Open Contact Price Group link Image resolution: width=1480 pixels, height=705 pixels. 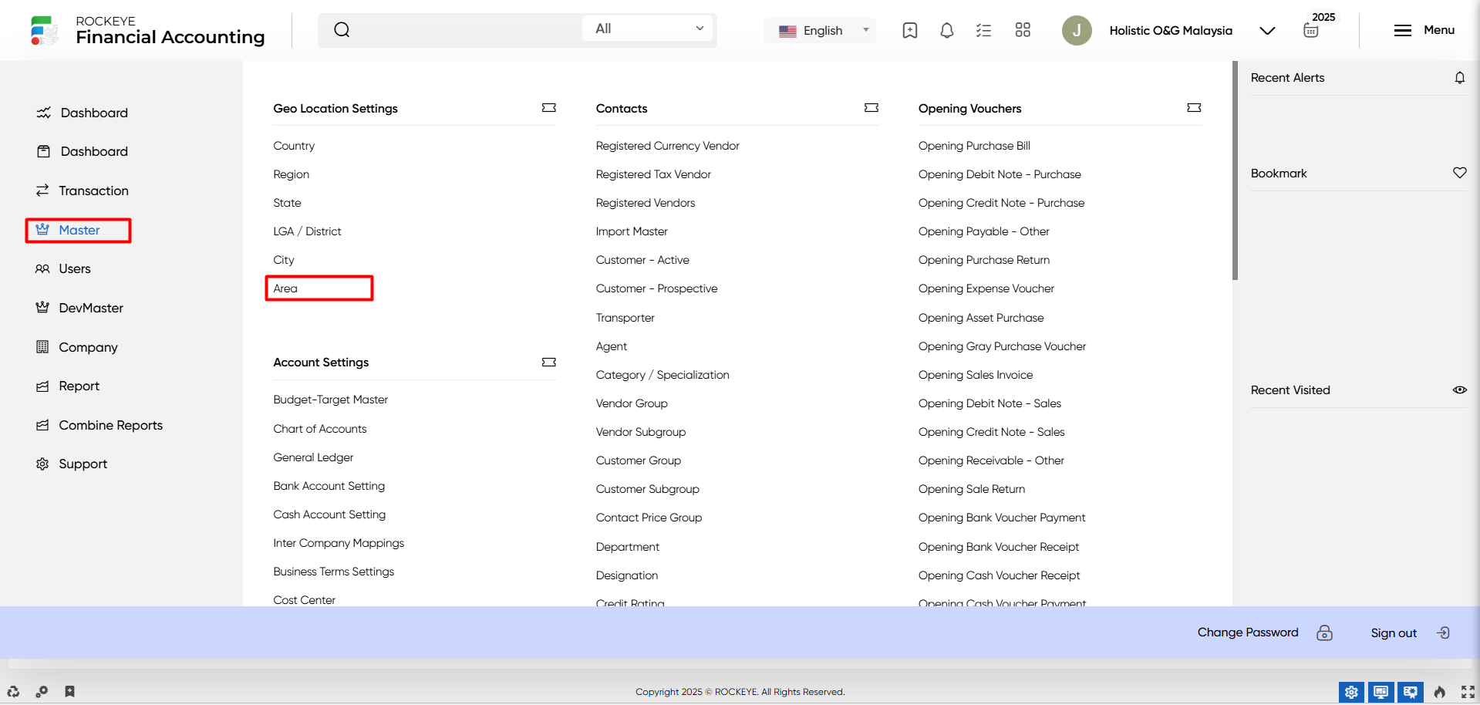coord(649,518)
